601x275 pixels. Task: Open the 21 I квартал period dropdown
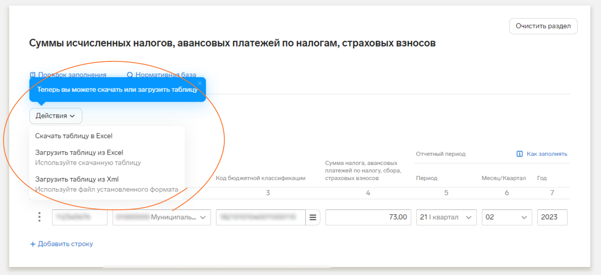446,217
